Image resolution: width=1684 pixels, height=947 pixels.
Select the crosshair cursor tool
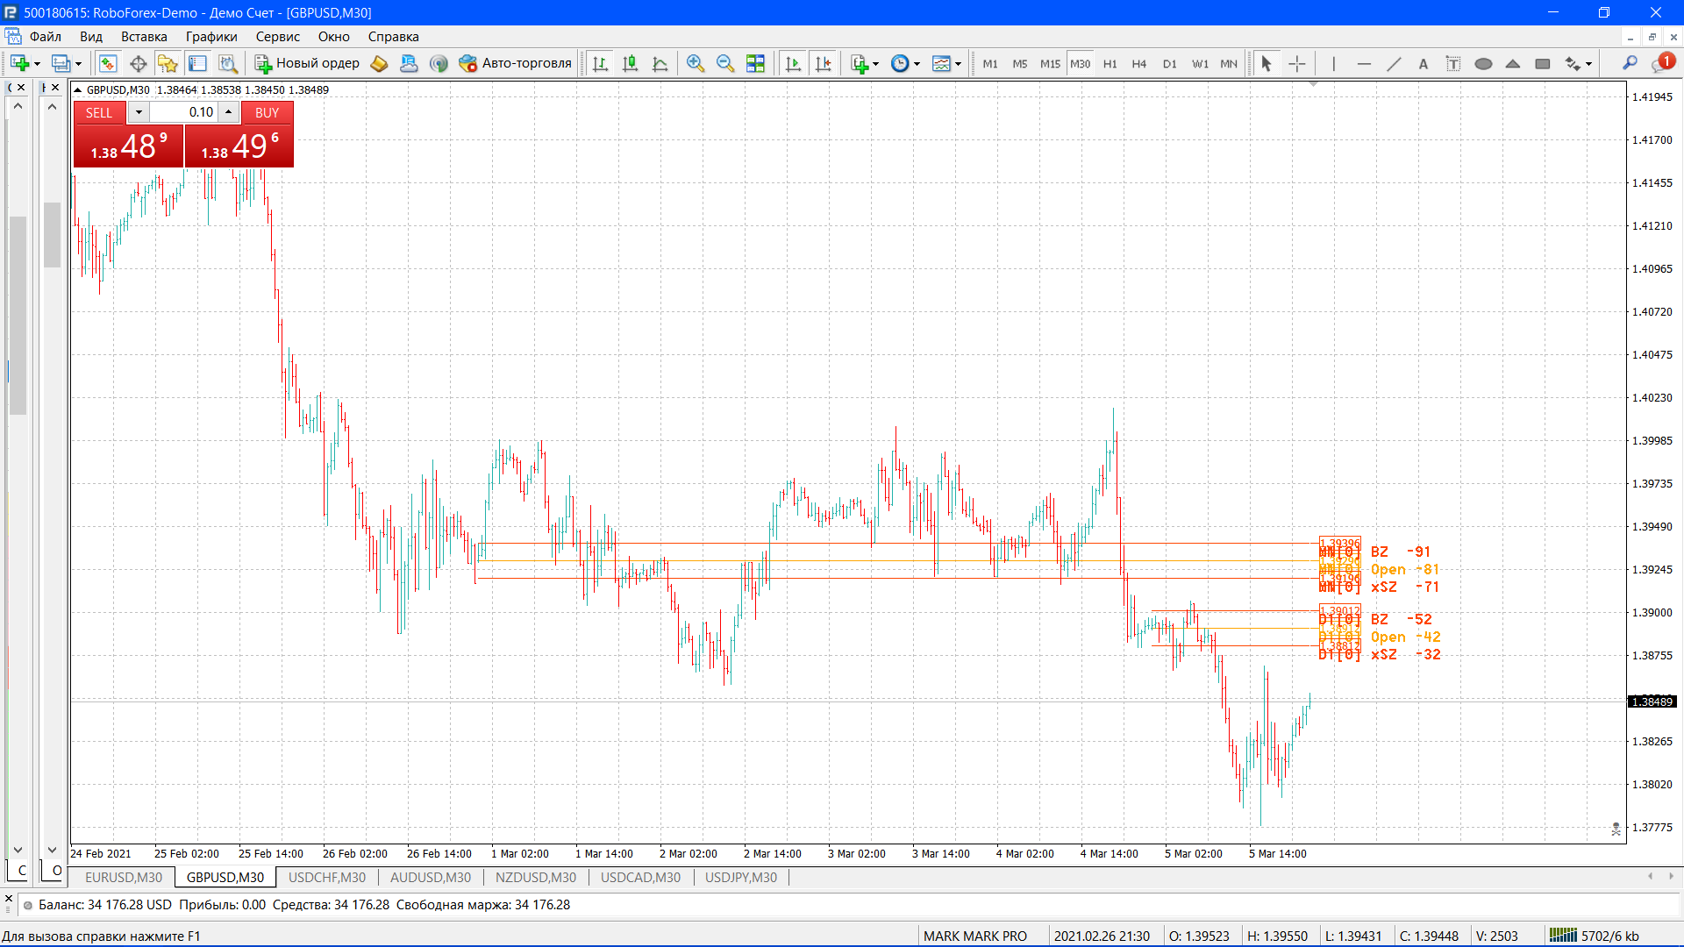pos(1296,63)
